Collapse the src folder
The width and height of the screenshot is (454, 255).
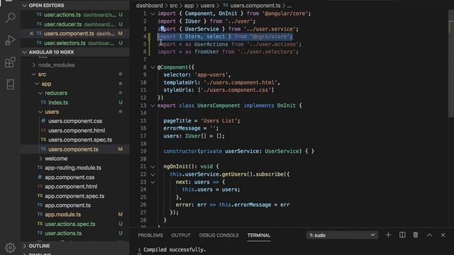pos(34,74)
